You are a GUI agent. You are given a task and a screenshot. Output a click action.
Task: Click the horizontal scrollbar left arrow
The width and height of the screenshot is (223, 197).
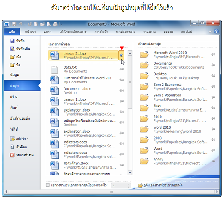pos(6,192)
